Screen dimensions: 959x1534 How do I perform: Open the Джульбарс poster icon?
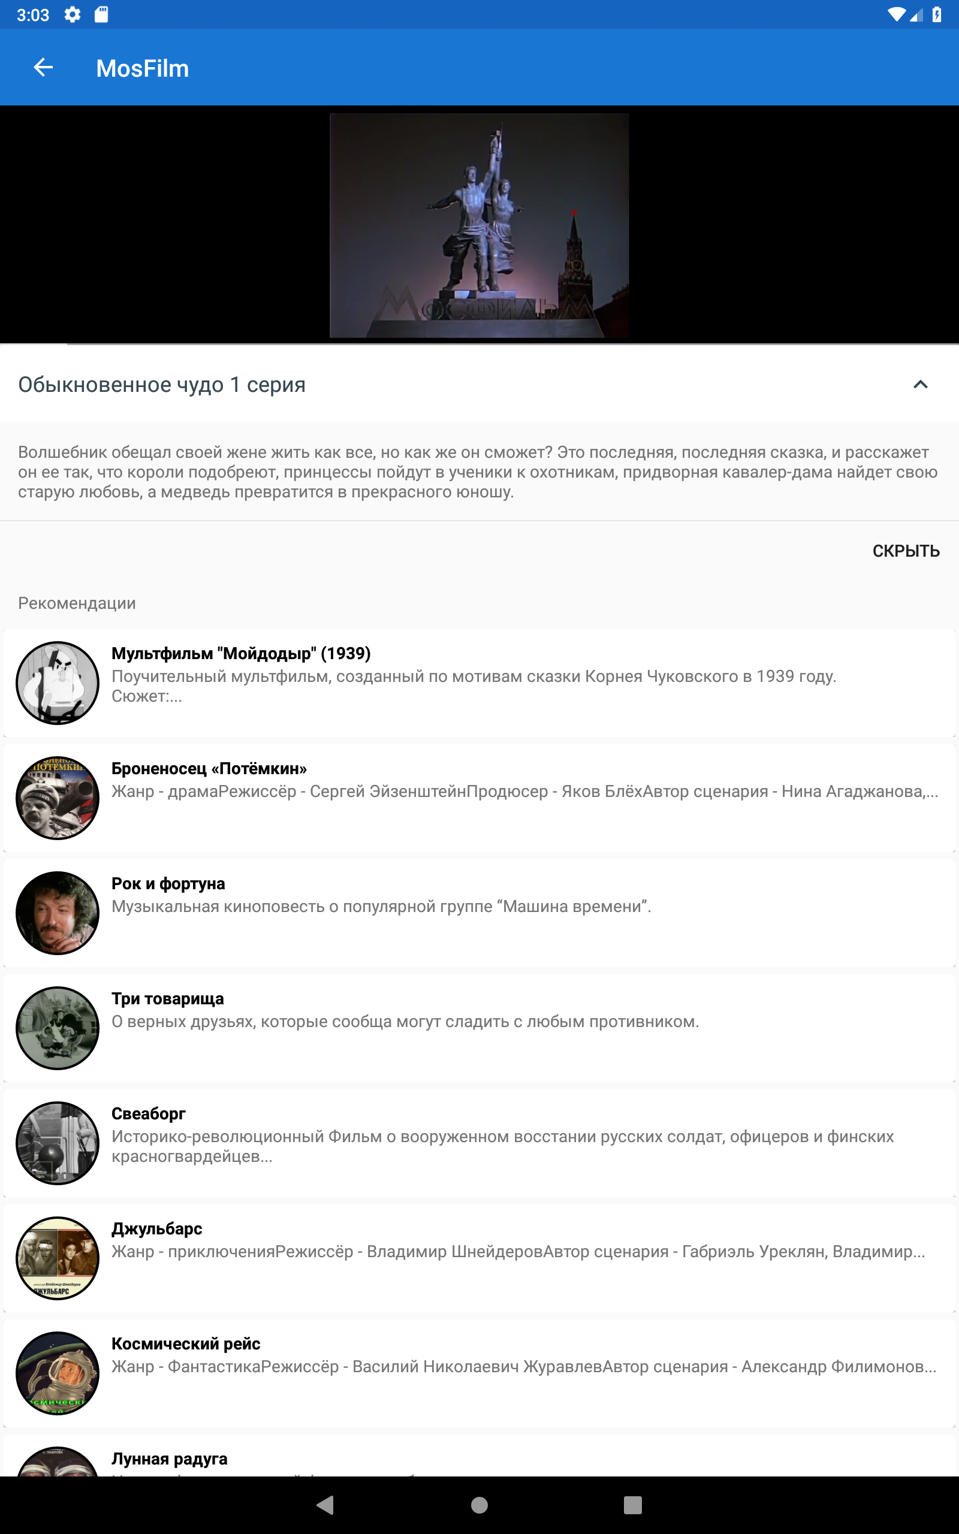57,1258
